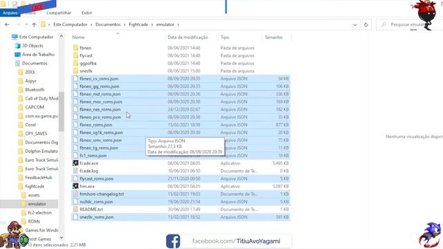Open the Compartilhar ribbon tab
This screenshot has width=443, height=249.
59,13
